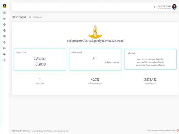This screenshot has width=179, height=134.
Task: Select the truck icon in the sidebar
Action: click(x=4, y=48)
